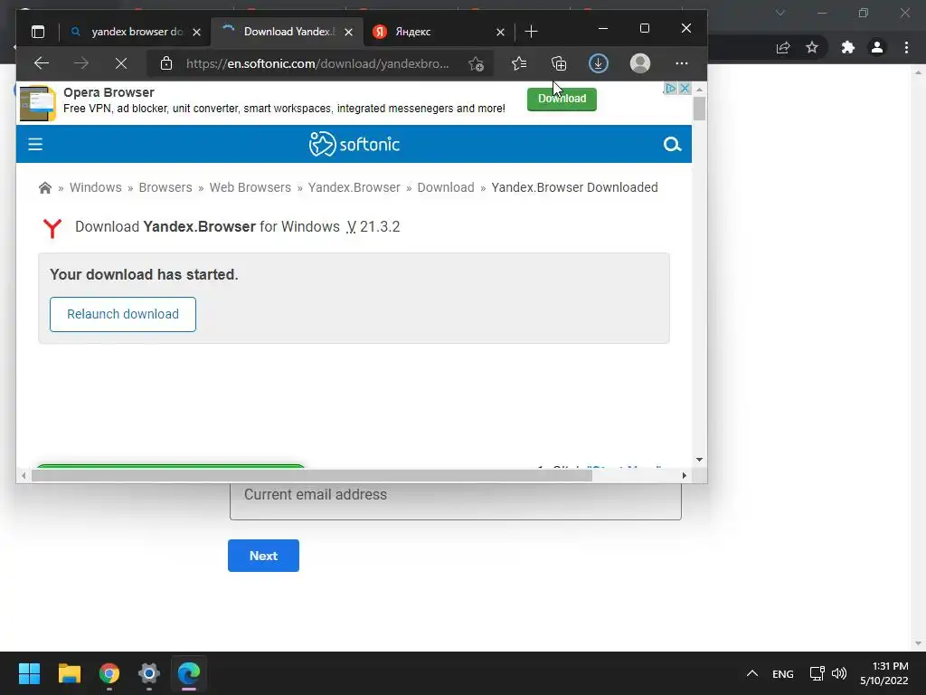Click Current email address field in Chrome
926x695 pixels.
pyautogui.click(x=456, y=501)
